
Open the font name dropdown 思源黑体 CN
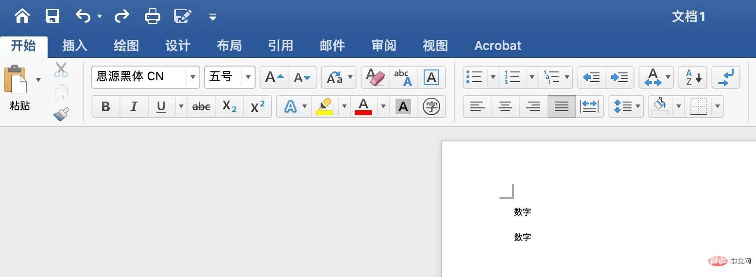coord(193,77)
